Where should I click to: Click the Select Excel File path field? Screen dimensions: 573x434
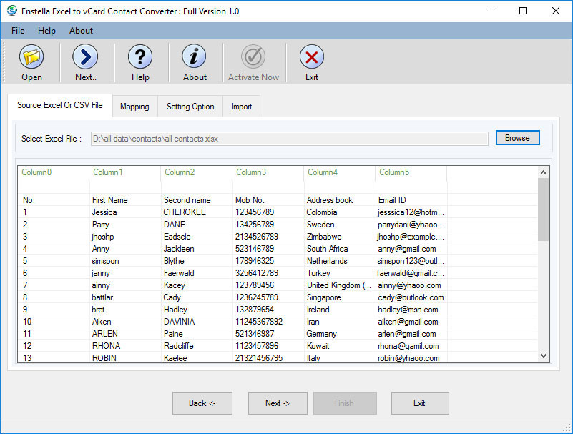click(x=289, y=139)
